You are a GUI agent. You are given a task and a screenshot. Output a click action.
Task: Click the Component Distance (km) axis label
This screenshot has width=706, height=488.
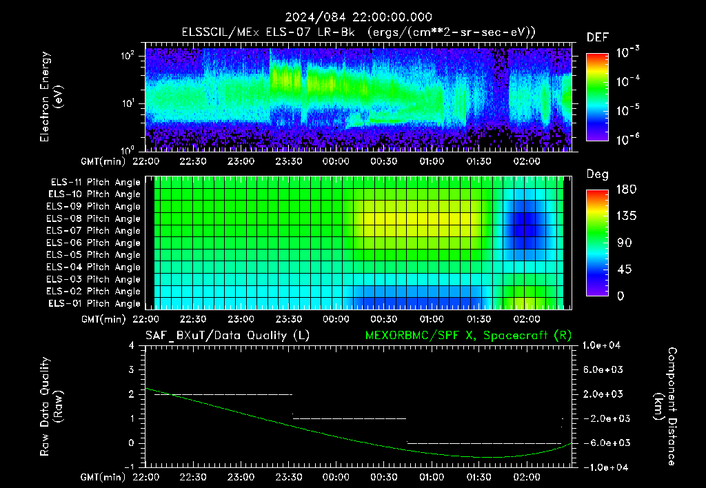pos(665,407)
